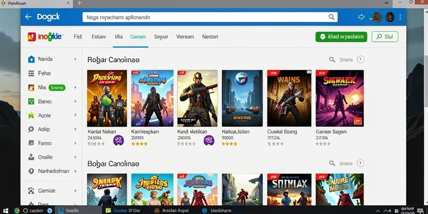Click the Gnaille person icon in sidebar

(x=31, y=157)
